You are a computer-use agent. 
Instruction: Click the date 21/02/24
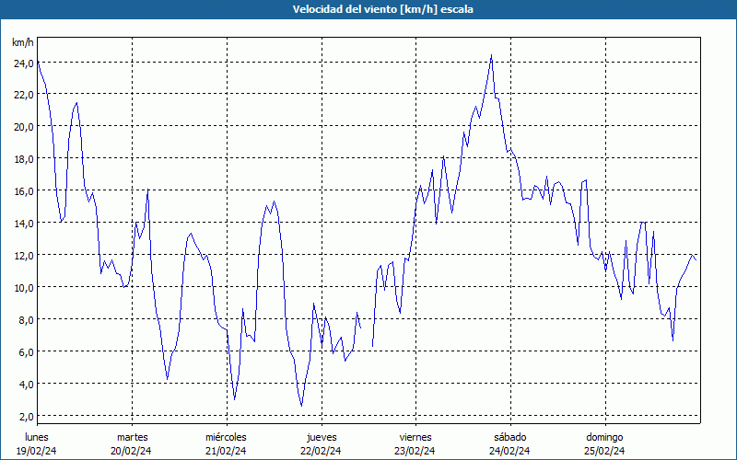click(226, 451)
